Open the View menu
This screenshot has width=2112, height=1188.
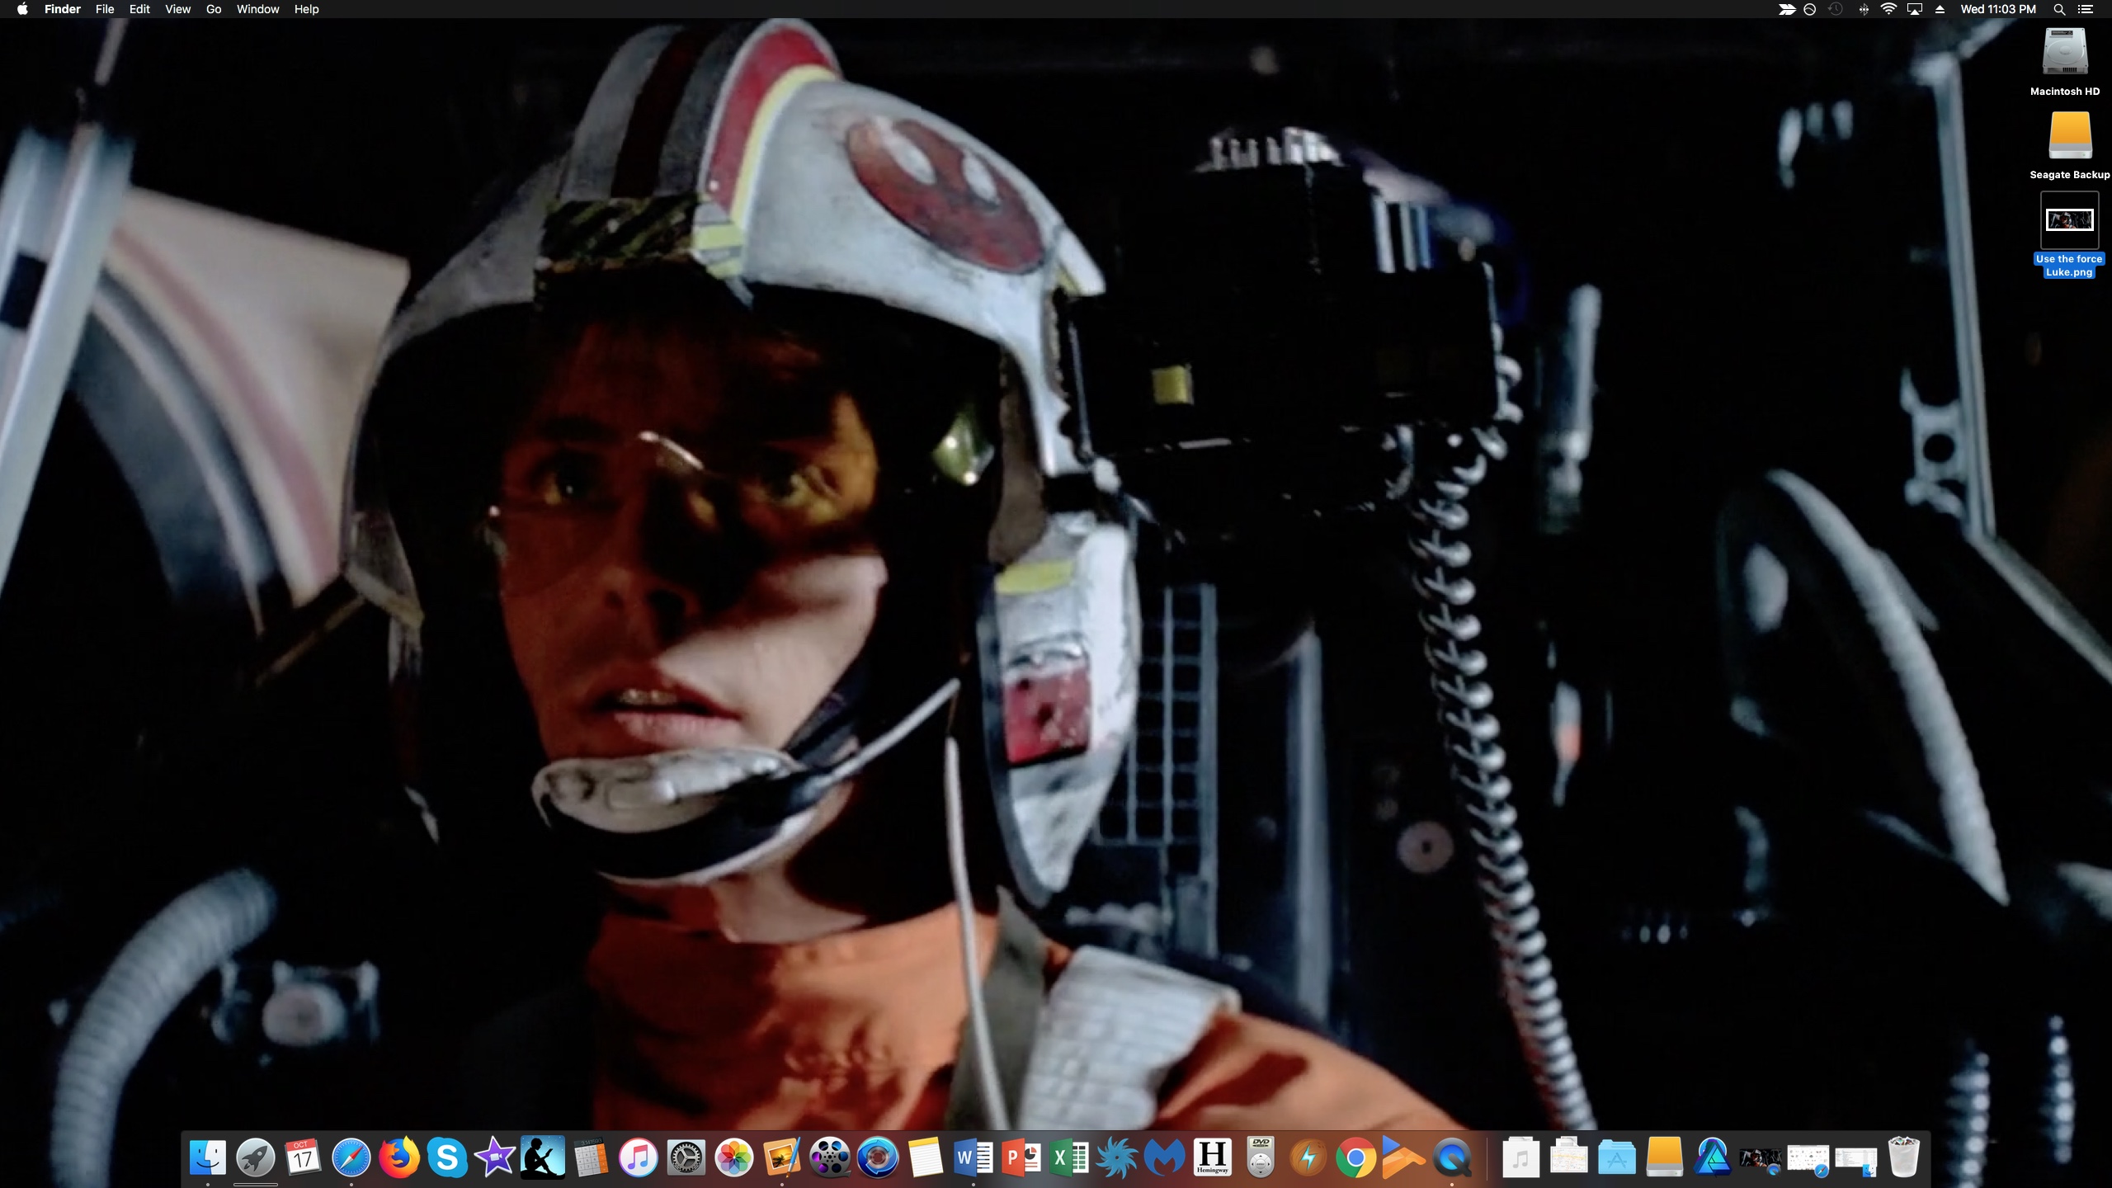177,9
